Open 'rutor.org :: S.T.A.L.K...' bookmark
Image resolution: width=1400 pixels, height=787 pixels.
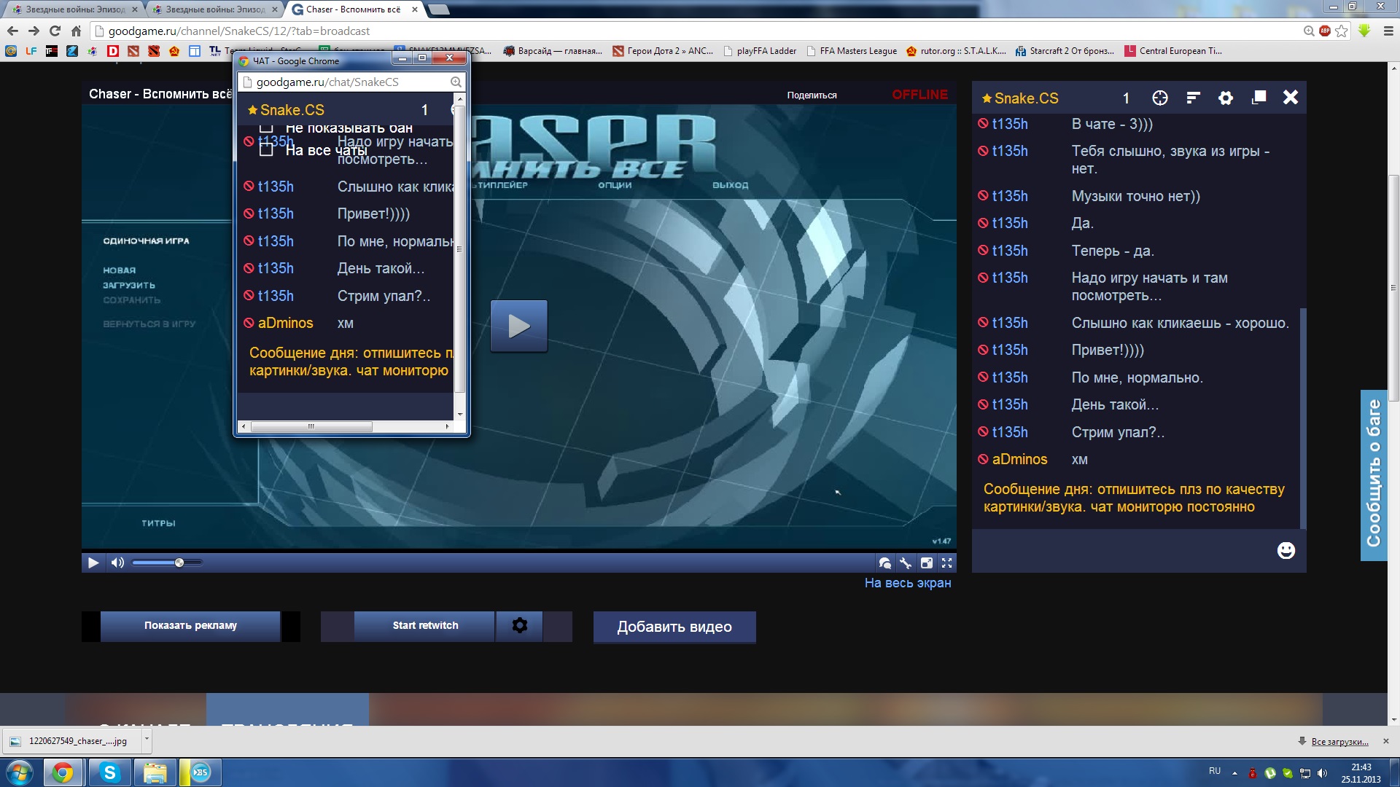coord(957,51)
